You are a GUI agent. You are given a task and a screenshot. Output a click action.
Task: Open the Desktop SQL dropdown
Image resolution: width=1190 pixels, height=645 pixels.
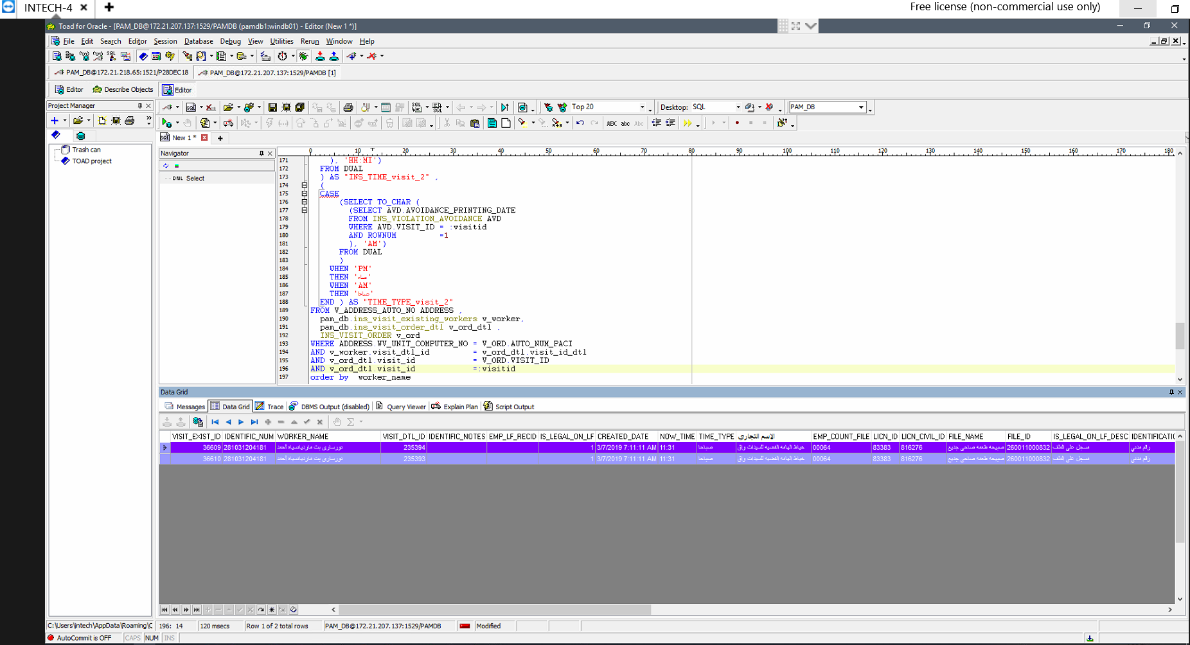tap(738, 107)
